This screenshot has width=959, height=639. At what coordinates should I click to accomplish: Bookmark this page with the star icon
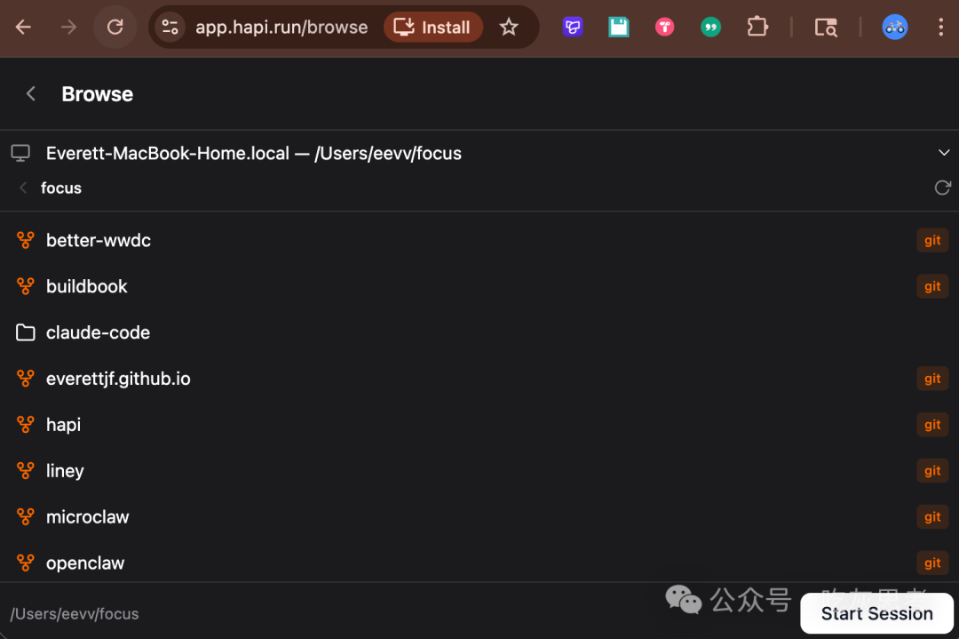pos(508,27)
